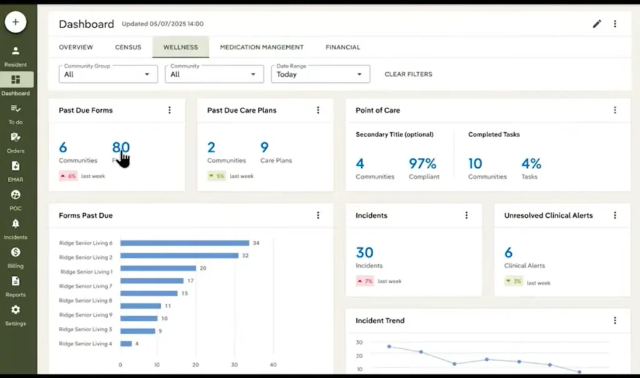Open Unresolved Clinical Alerts card menu
Viewport: 640px width, 378px height.
615,215
